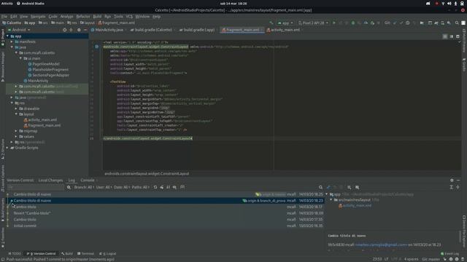
Task: Click the locate-in-project target icon
Action: (x=65, y=30)
